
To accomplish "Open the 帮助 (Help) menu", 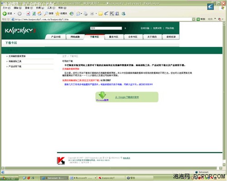I will [x=62, y=8].
